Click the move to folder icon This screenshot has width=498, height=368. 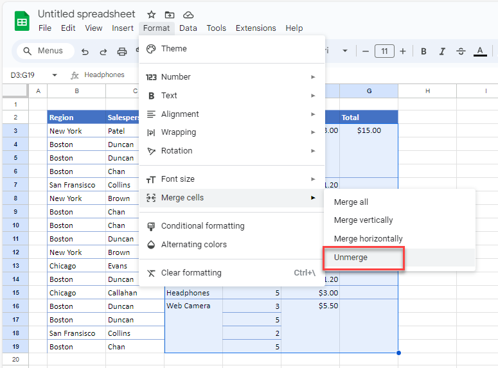point(170,14)
